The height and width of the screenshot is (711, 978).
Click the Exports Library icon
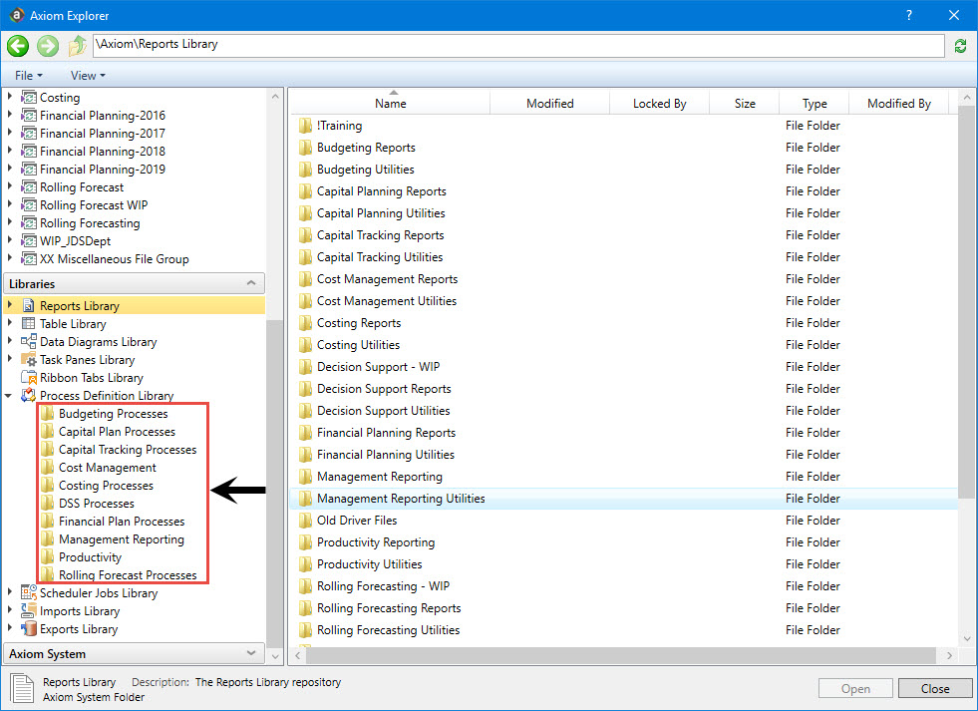click(x=29, y=629)
